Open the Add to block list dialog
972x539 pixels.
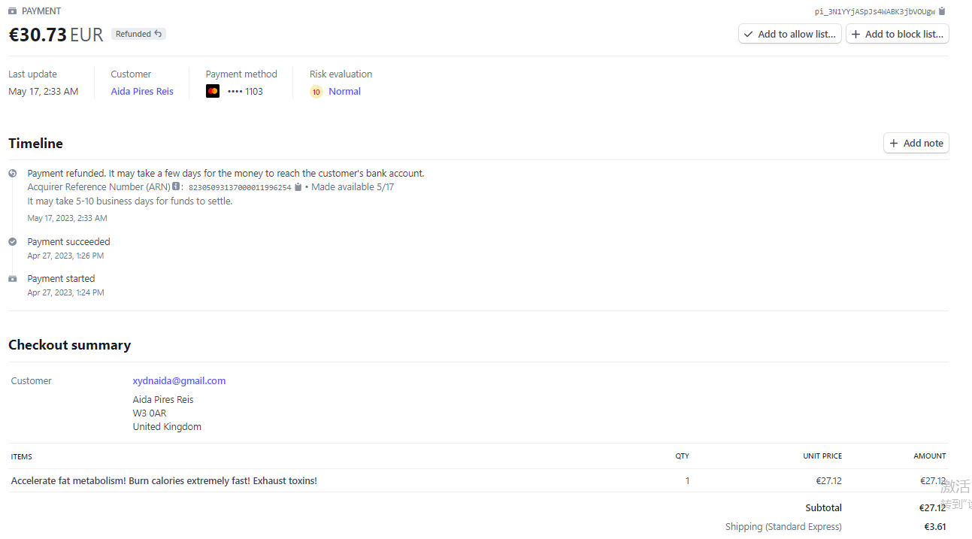click(x=897, y=34)
